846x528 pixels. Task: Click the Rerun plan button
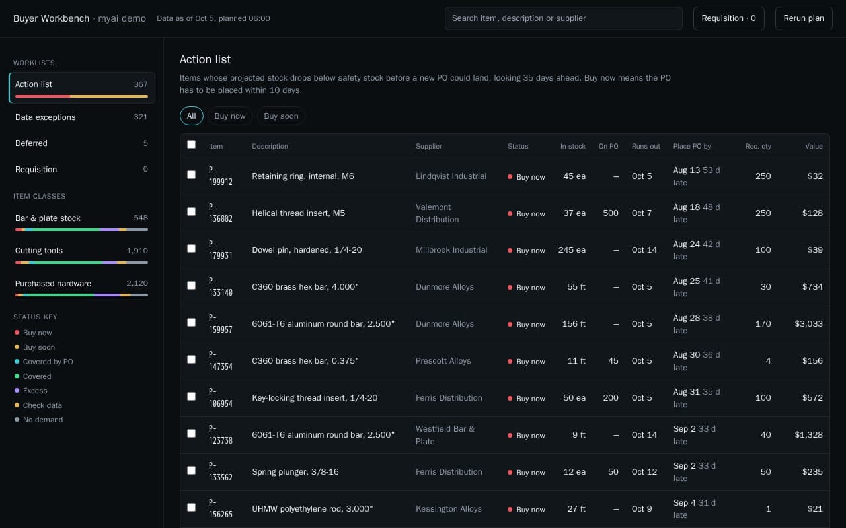804,18
